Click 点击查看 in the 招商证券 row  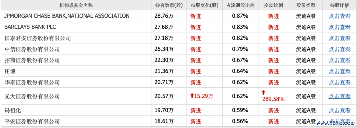pyautogui.click(x=339, y=60)
